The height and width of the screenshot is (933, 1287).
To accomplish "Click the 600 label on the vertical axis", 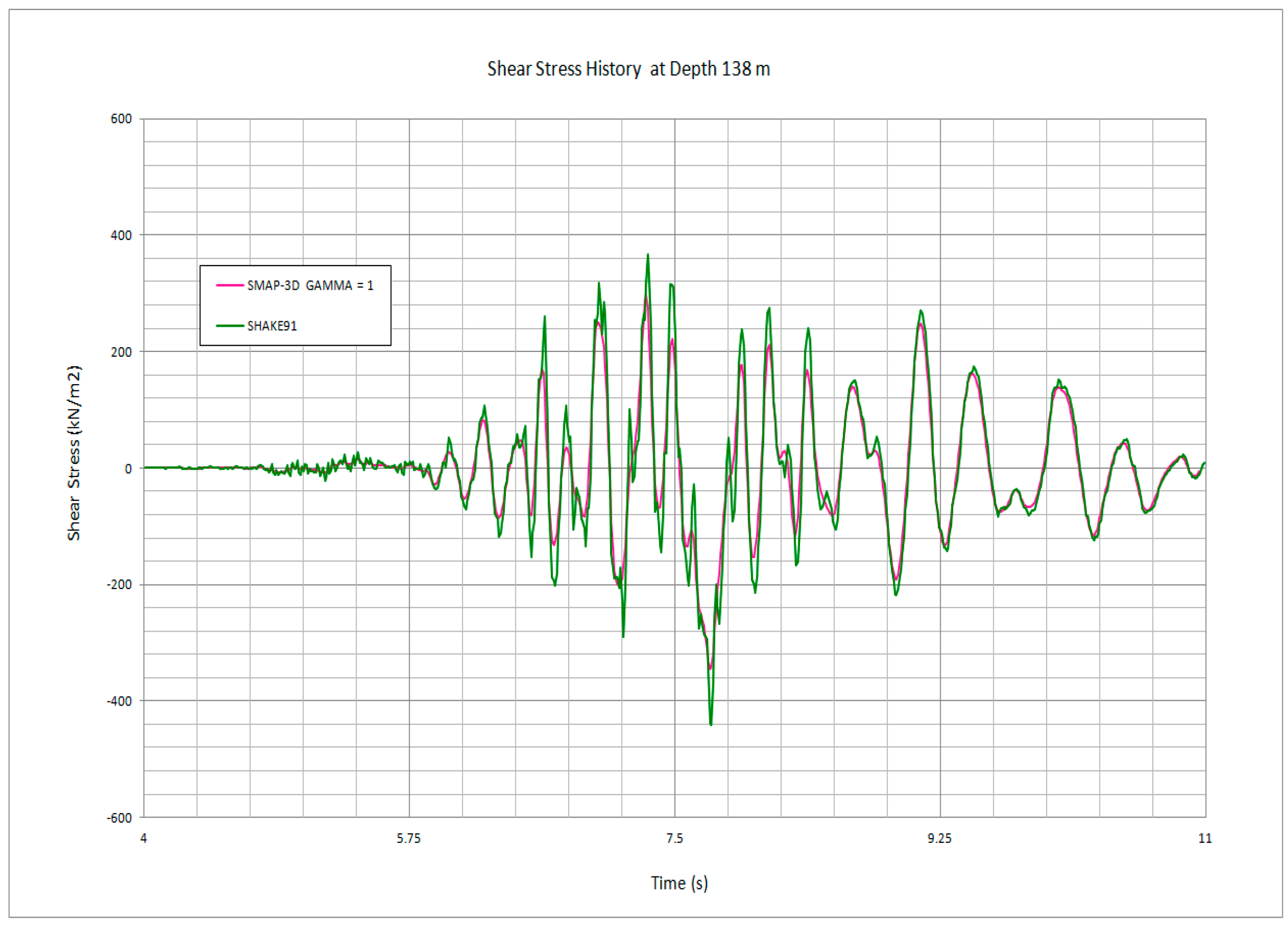I will coord(121,119).
